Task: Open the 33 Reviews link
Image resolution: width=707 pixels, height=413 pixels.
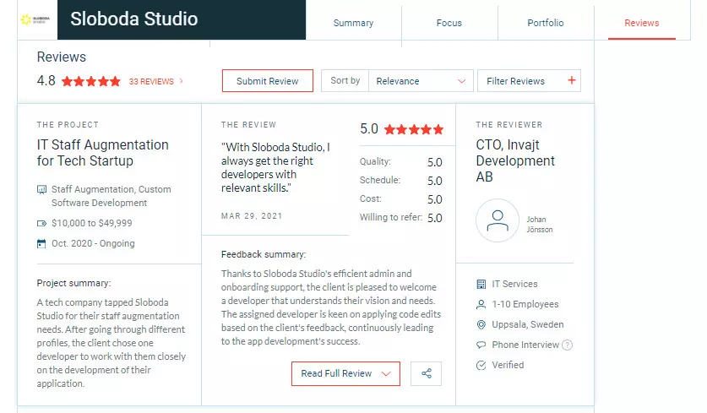Action: 151,82
